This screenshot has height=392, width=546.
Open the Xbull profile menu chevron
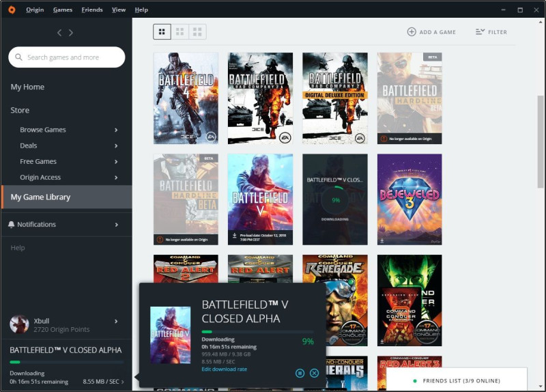[116, 321]
